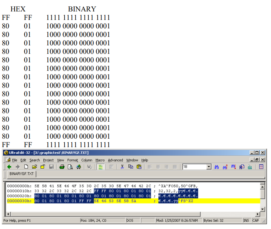
Task: Click the vertical scrollbar down arrow
Action: coord(262,209)
